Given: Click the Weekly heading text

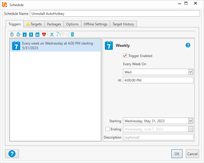Looking at the screenshot, I should click(x=123, y=45).
